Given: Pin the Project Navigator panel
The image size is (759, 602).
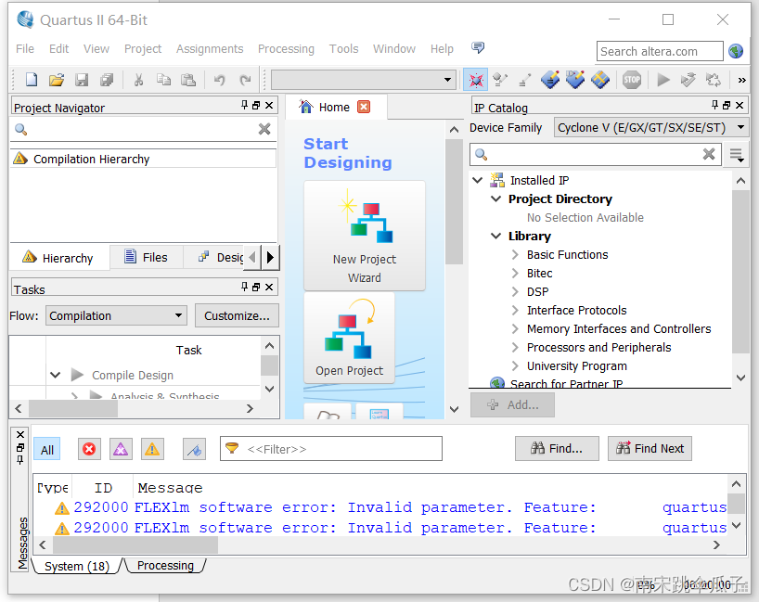Looking at the screenshot, I should tap(244, 105).
